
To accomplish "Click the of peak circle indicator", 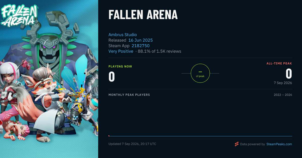I will click(x=200, y=73).
